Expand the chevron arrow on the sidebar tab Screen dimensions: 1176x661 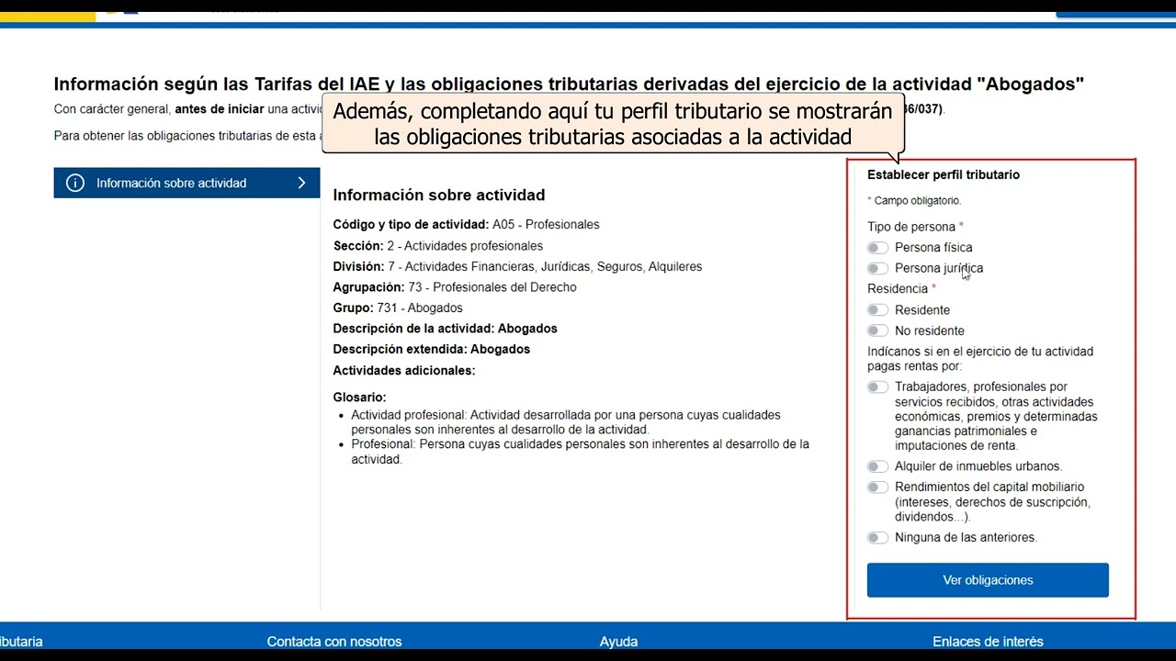[301, 183]
